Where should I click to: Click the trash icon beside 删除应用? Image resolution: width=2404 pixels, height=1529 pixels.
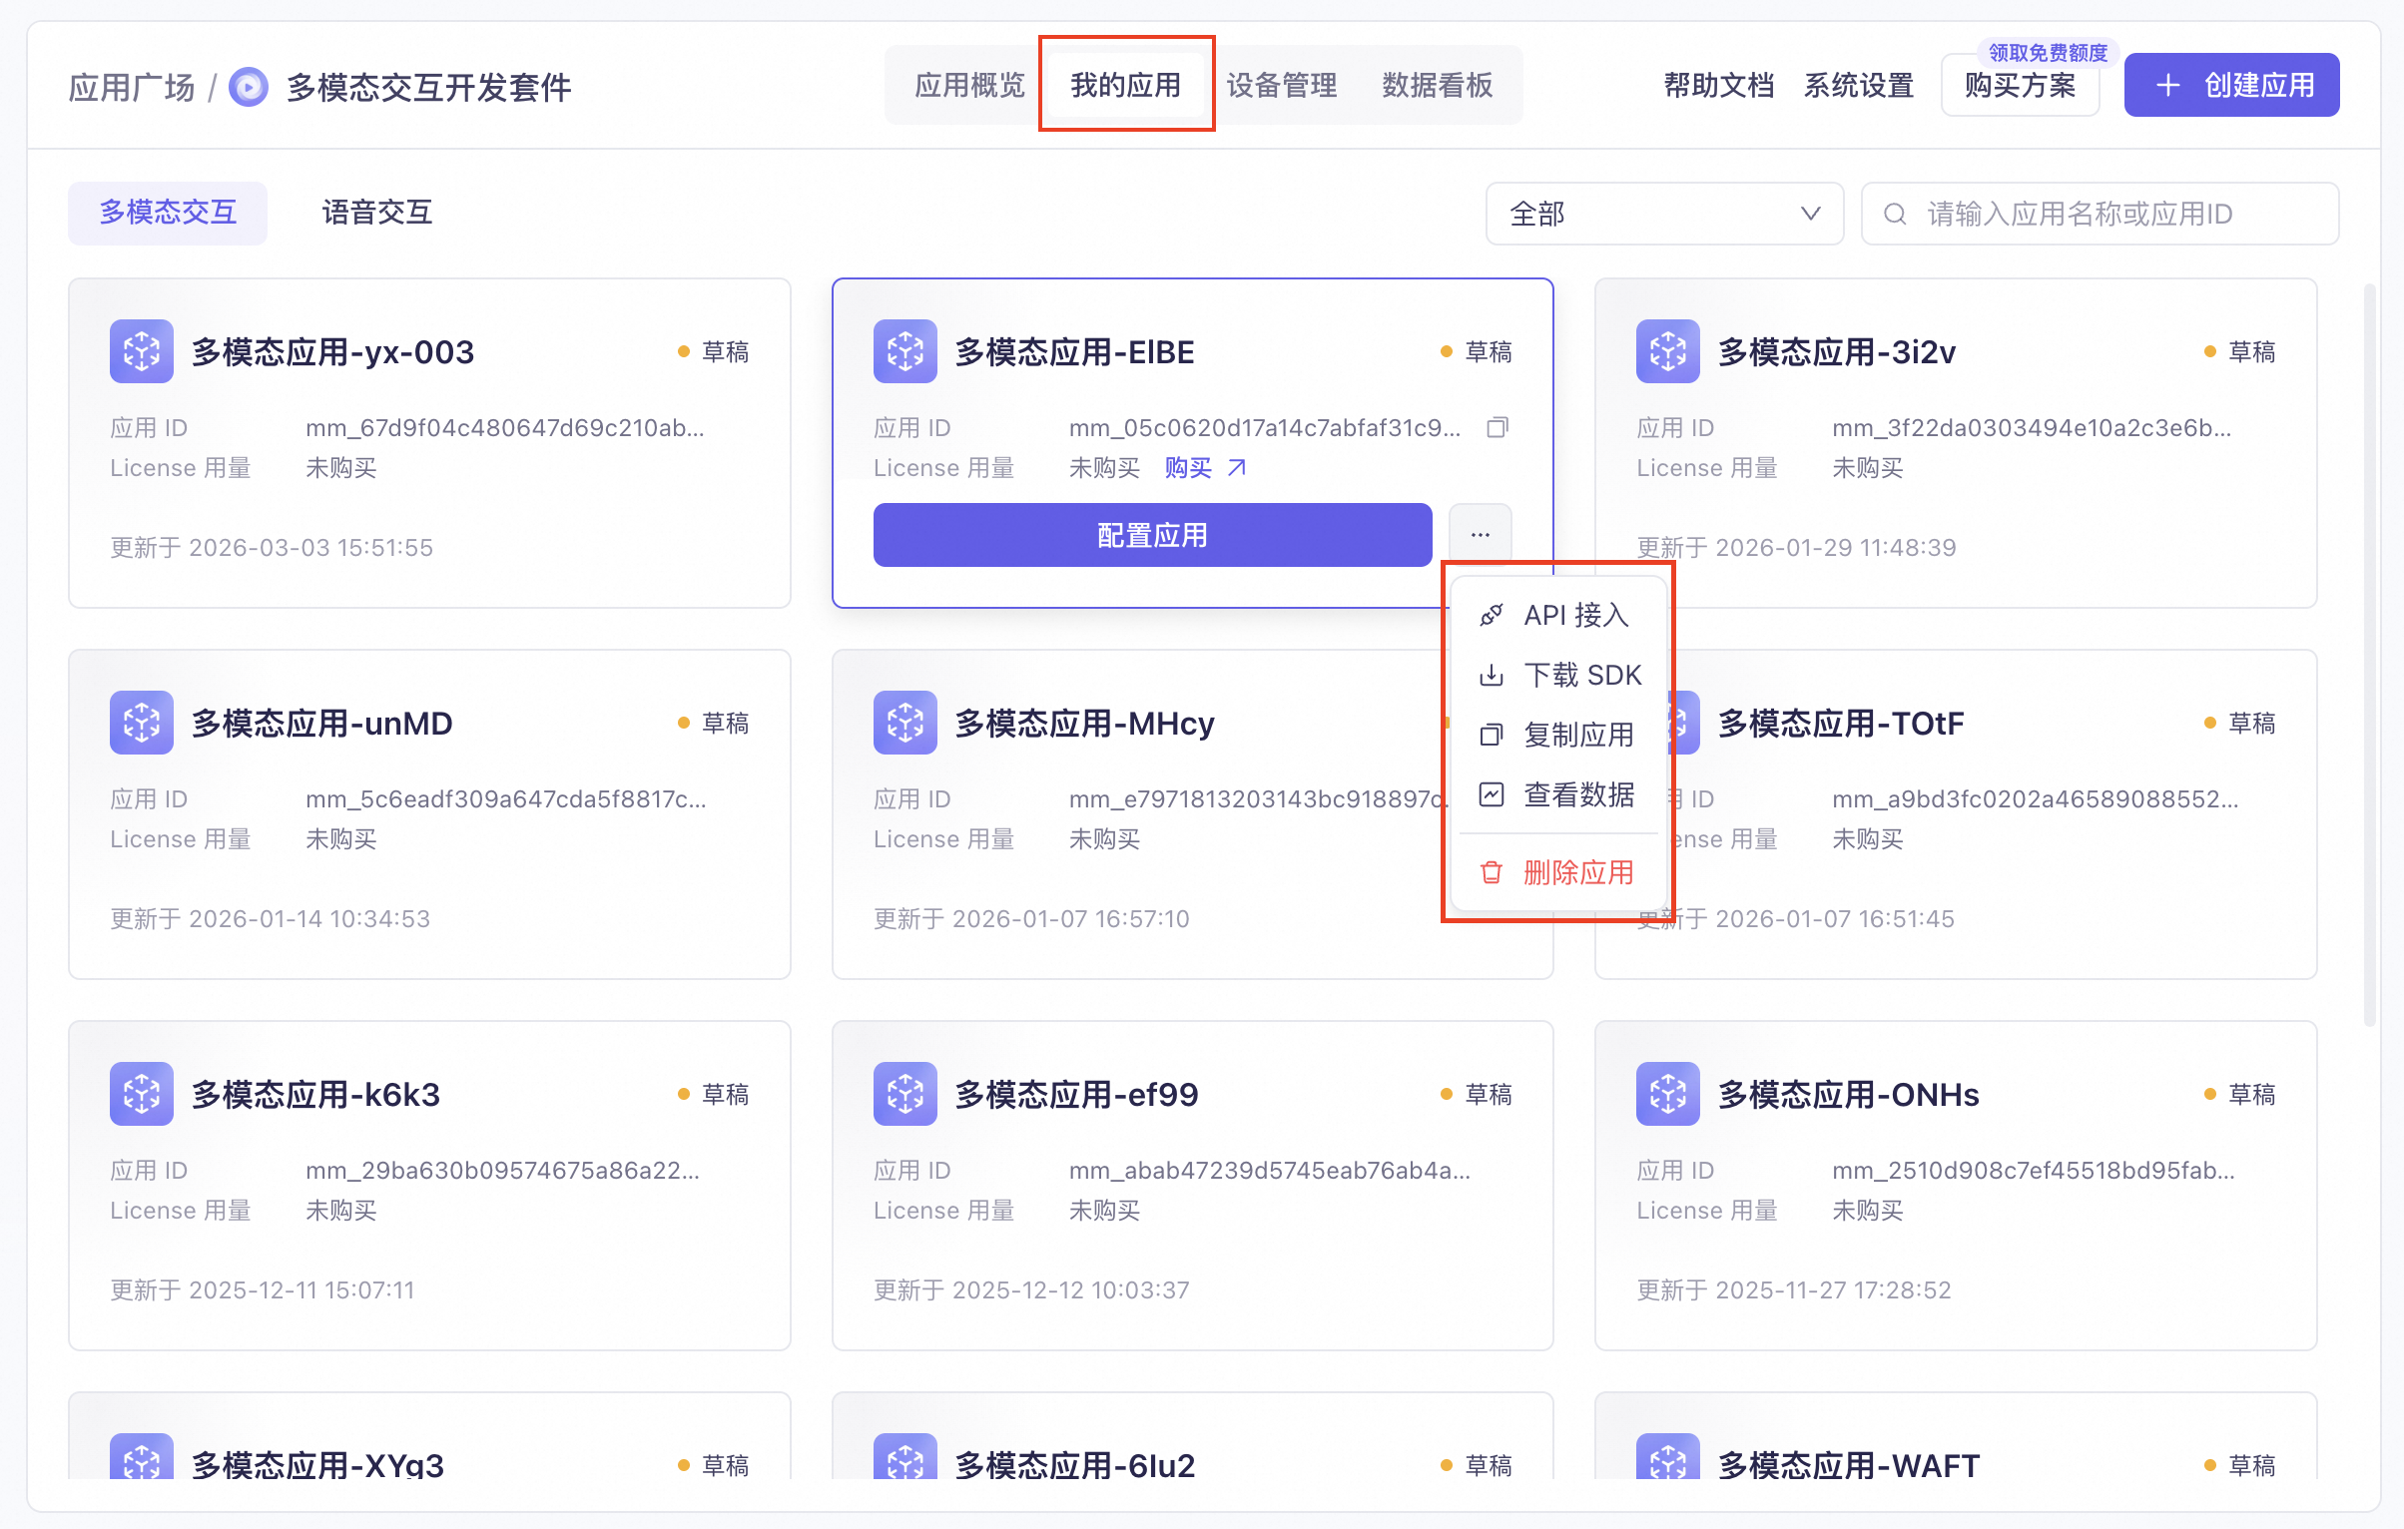click(1492, 872)
